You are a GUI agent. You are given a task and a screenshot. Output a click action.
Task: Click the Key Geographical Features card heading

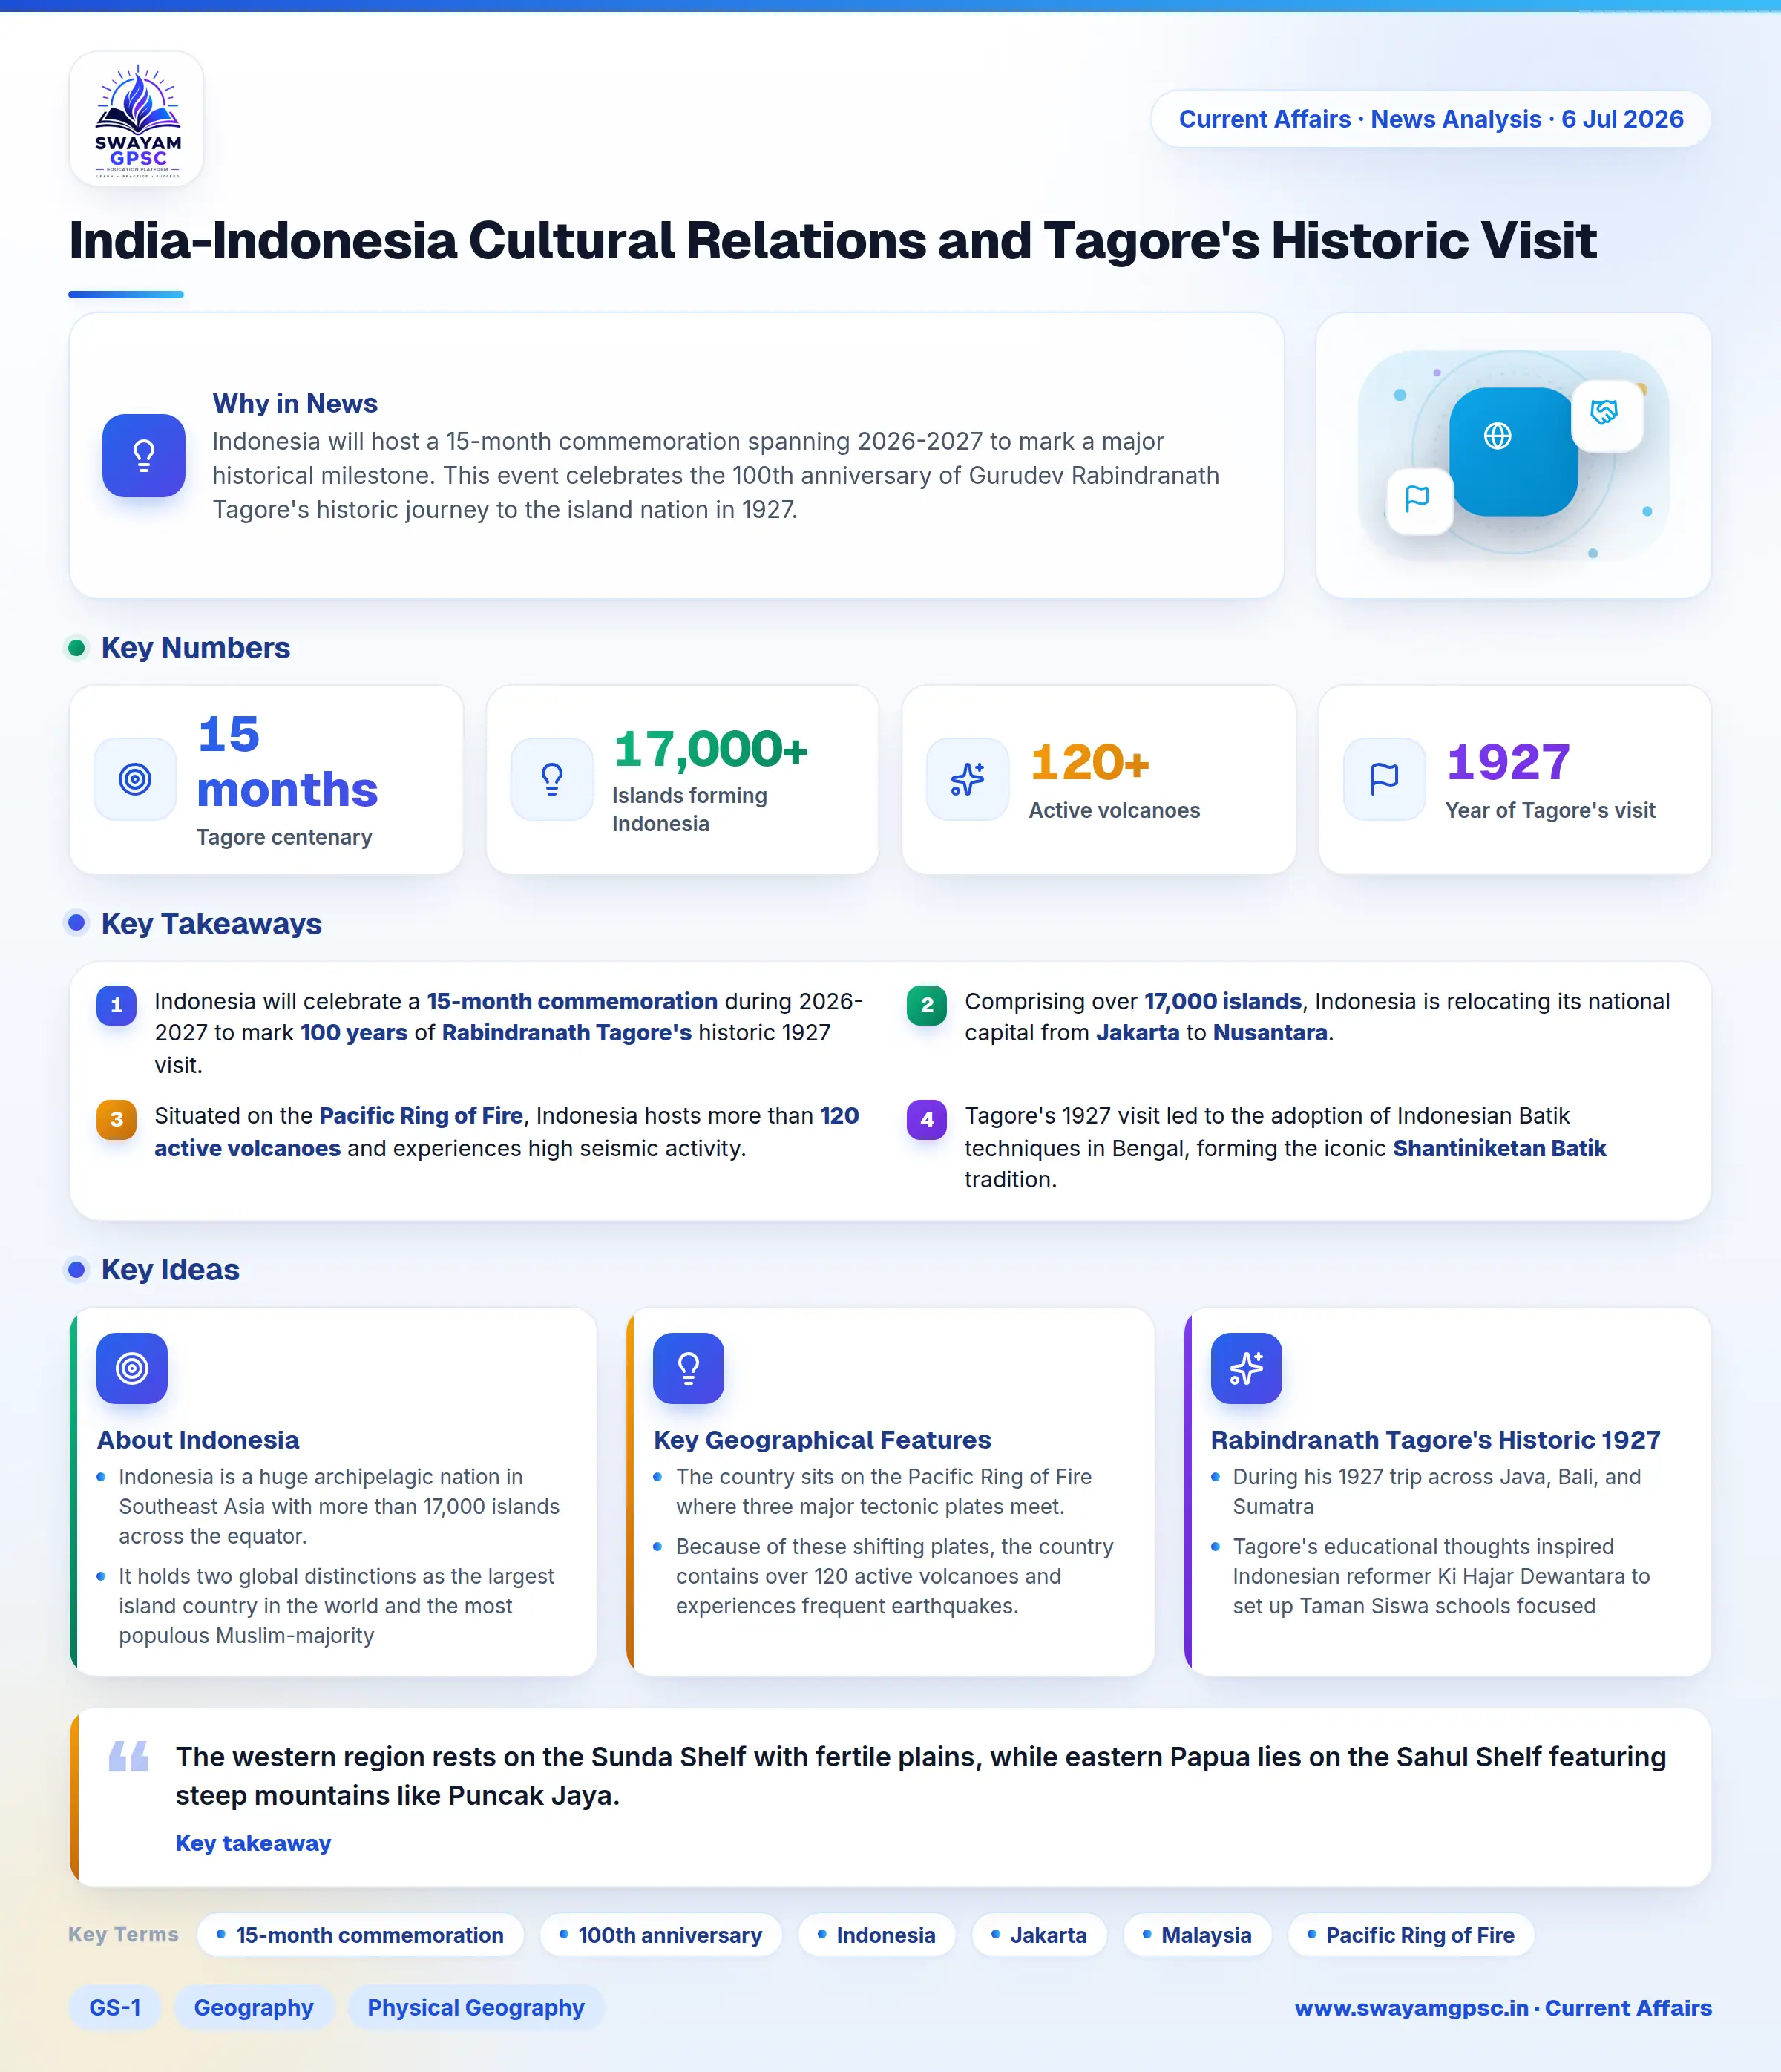click(822, 1440)
